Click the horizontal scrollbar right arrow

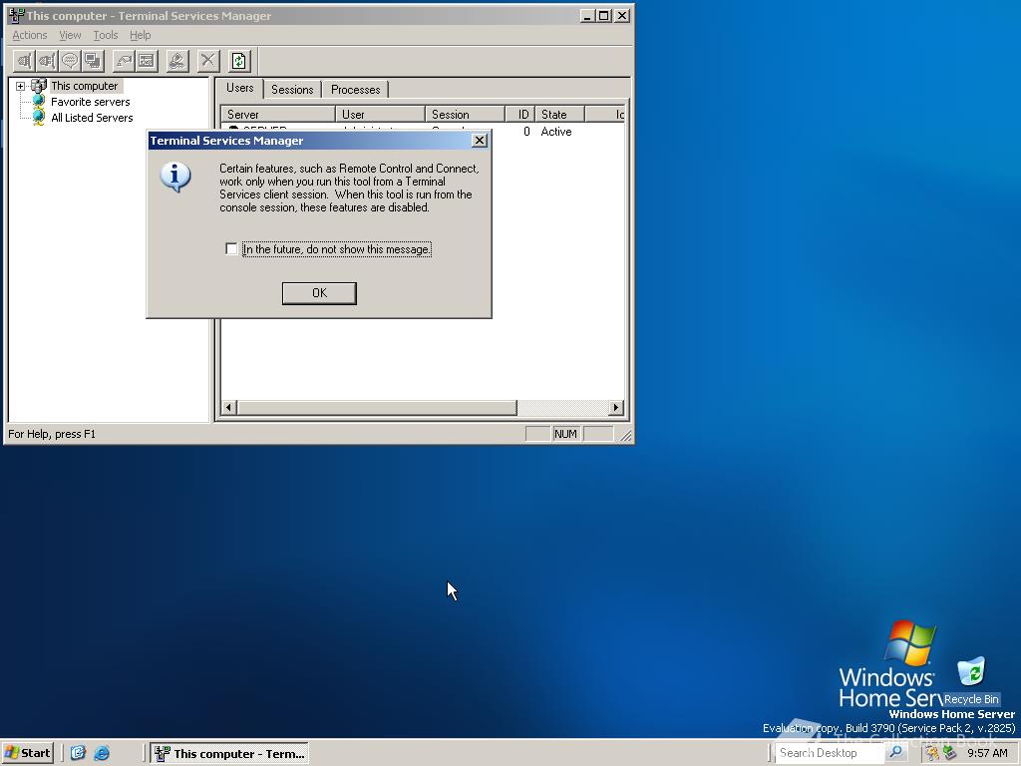[616, 408]
